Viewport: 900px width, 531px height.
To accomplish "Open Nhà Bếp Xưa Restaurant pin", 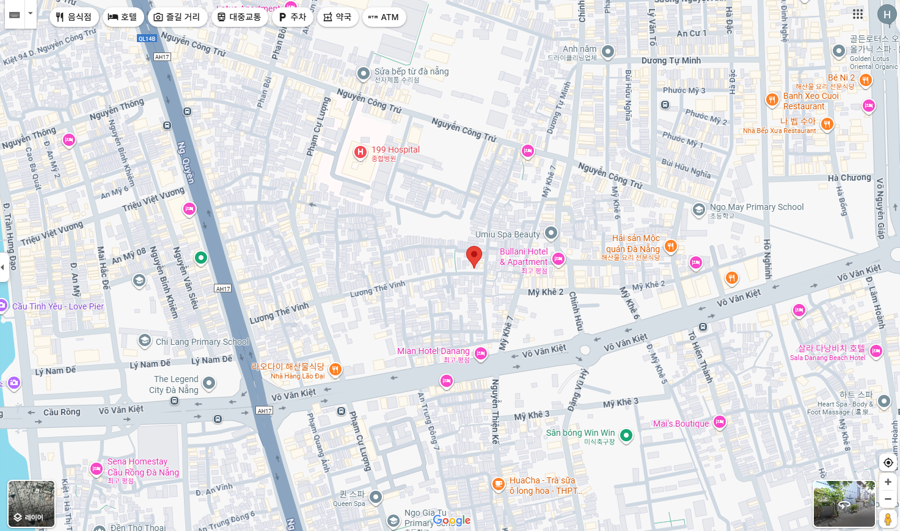I will coord(827,125).
